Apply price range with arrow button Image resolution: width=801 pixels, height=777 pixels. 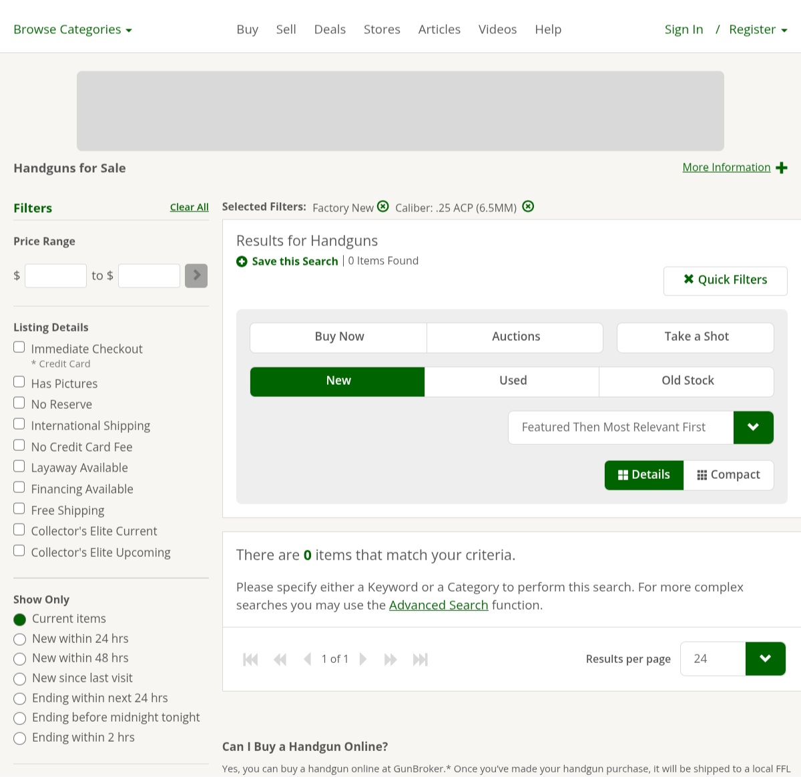196,275
